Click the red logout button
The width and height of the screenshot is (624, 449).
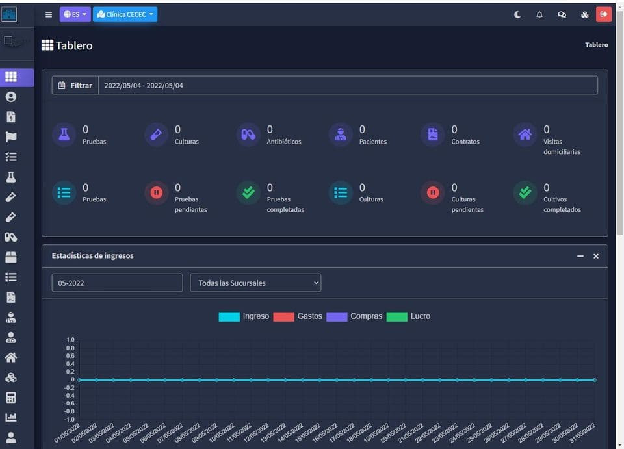pos(604,14)
